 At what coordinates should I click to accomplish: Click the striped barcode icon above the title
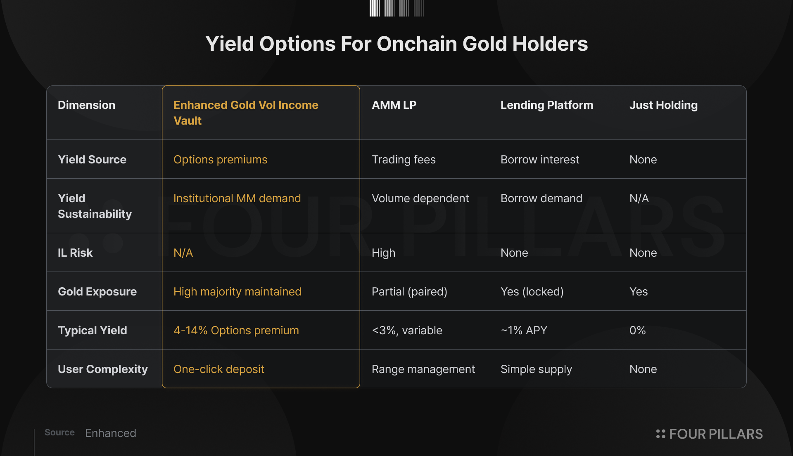click(396, 8)
